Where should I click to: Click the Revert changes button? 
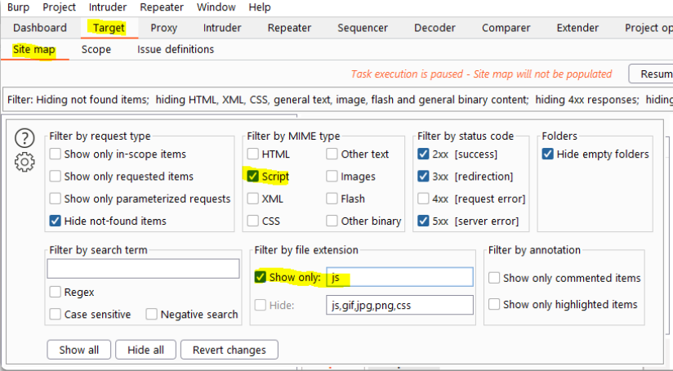pos(230,350)
